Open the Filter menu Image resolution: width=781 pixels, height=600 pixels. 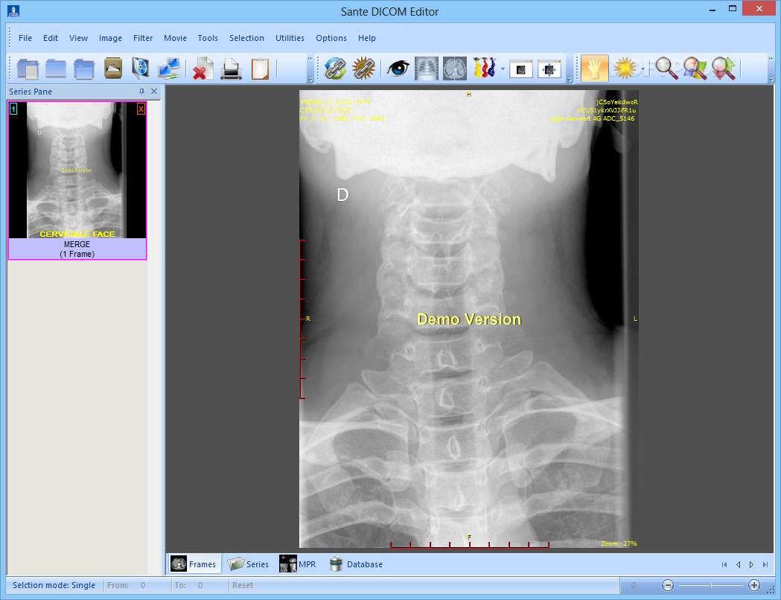click(142, 38)
